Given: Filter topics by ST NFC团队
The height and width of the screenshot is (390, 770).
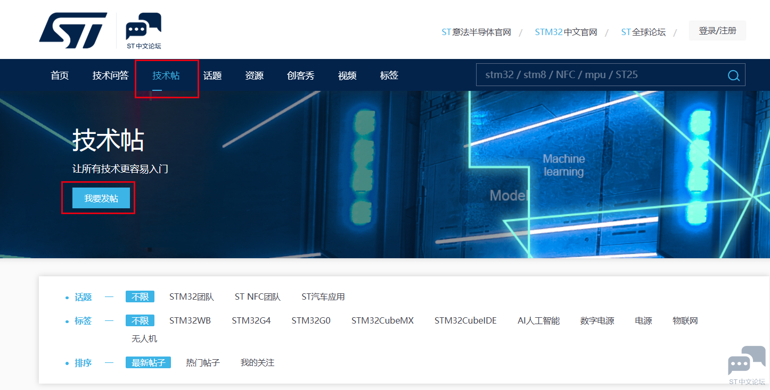Looking at the screenshot, I should 258,296.
